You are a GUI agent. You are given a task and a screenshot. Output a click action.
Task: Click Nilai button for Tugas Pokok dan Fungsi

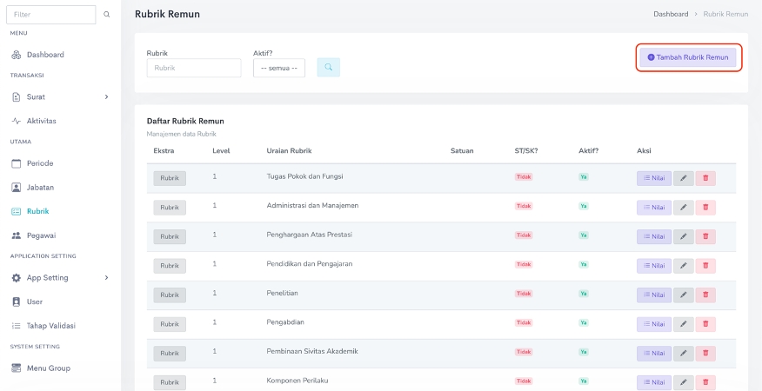[x=654, y=178]
